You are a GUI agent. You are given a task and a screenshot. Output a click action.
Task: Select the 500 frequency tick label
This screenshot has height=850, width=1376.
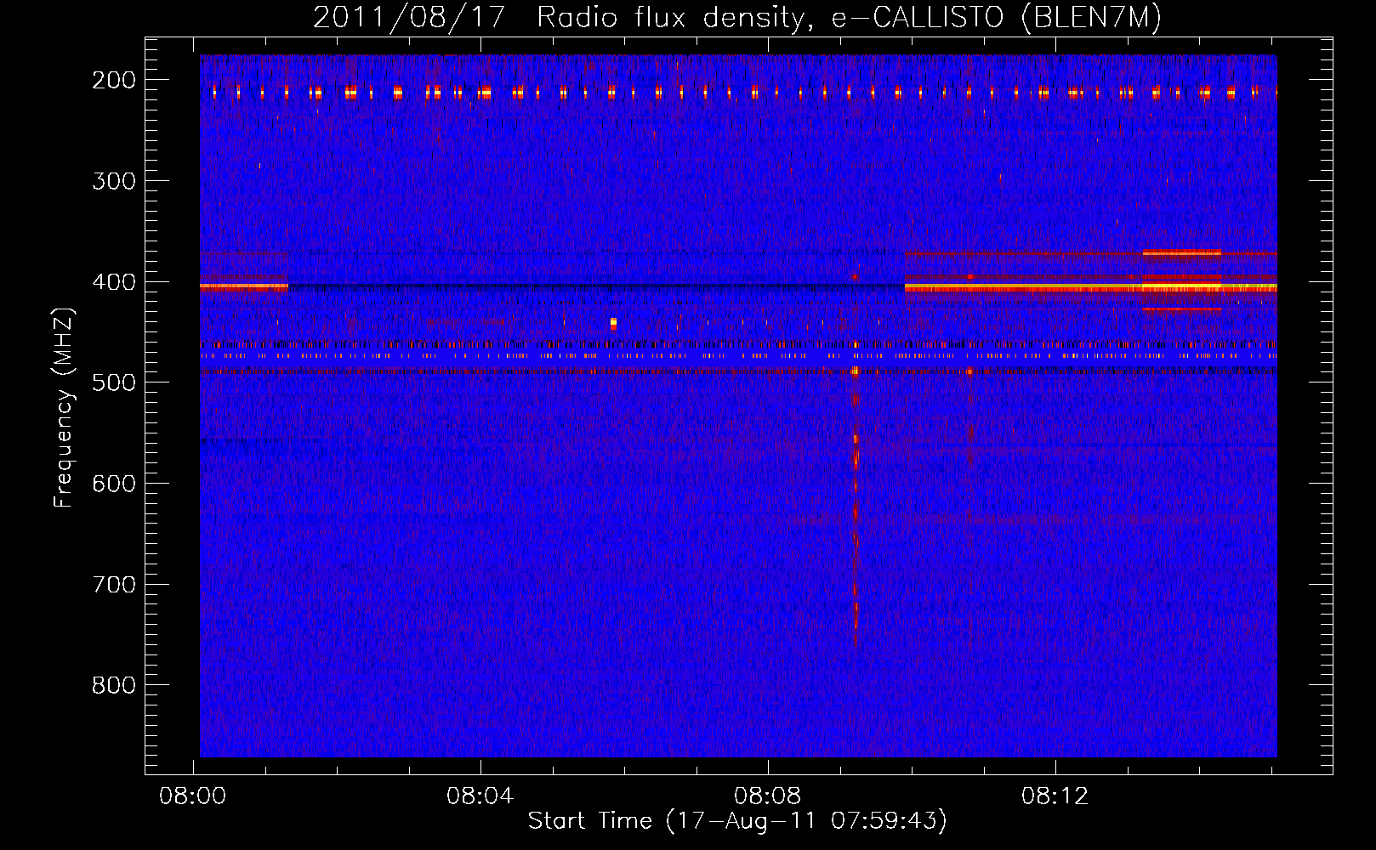tap(114, 382)
